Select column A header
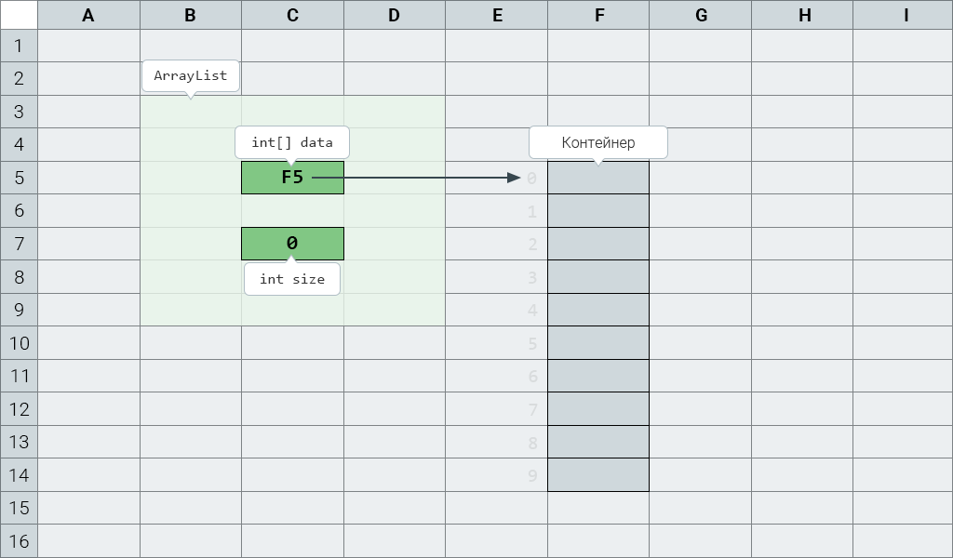The width and height of the screenshot is (953, 558). 88,15
